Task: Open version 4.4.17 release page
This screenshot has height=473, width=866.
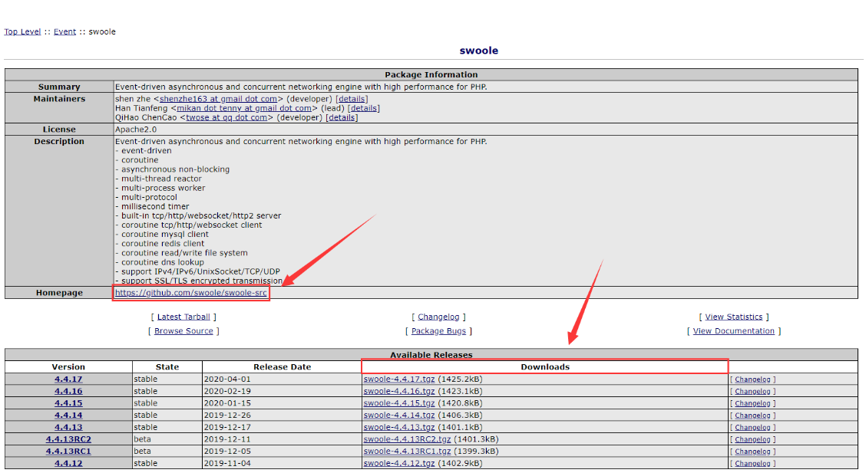Action: (68, 379)
